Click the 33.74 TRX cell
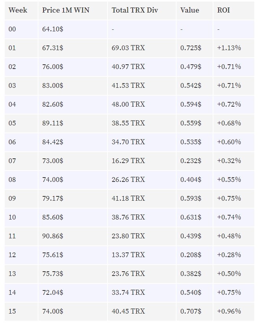Screen dimensions: 259x323 [x=128, y=292]
